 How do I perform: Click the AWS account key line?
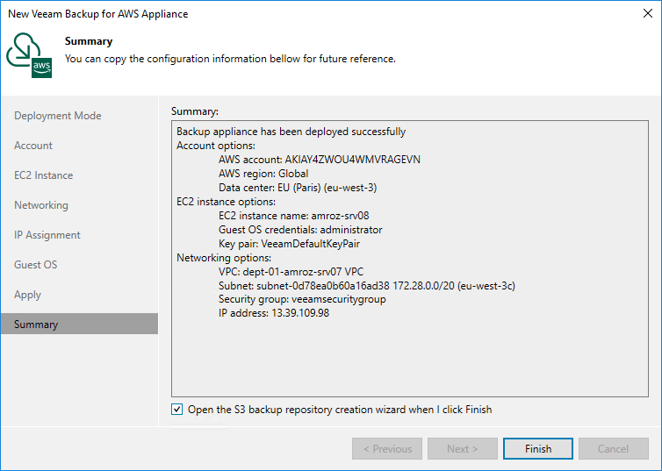(317, 160)
